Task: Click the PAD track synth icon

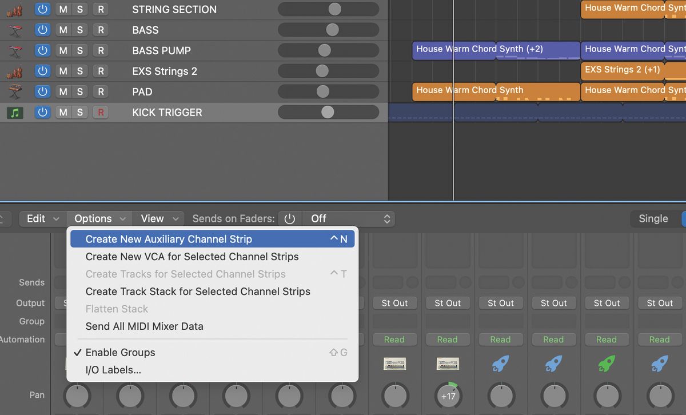Action: [x=15, y=92]
